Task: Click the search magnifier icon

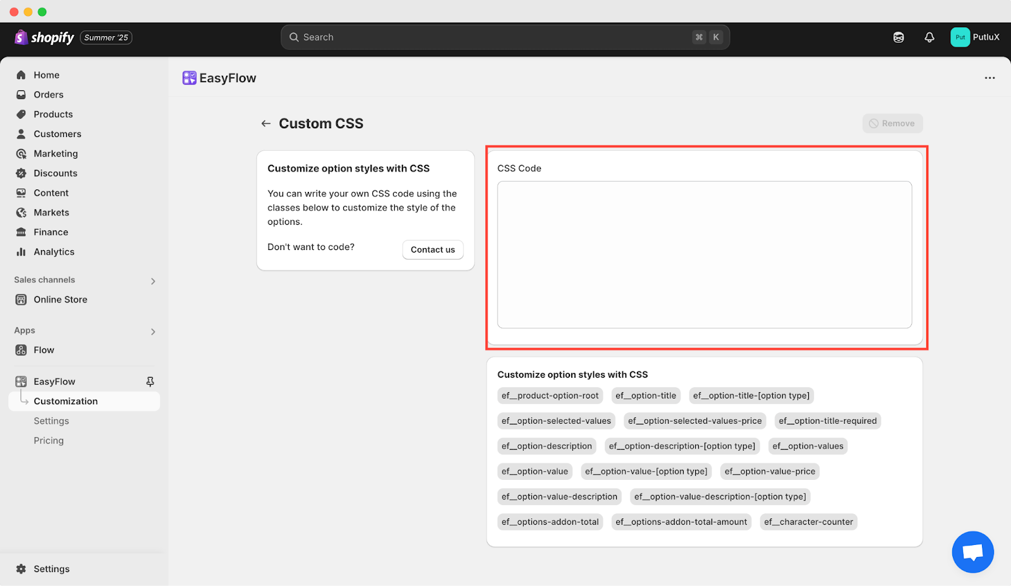Action: point(294,37)
